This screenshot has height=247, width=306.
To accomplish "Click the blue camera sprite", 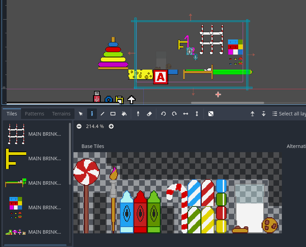I will [x=109, y=99].
